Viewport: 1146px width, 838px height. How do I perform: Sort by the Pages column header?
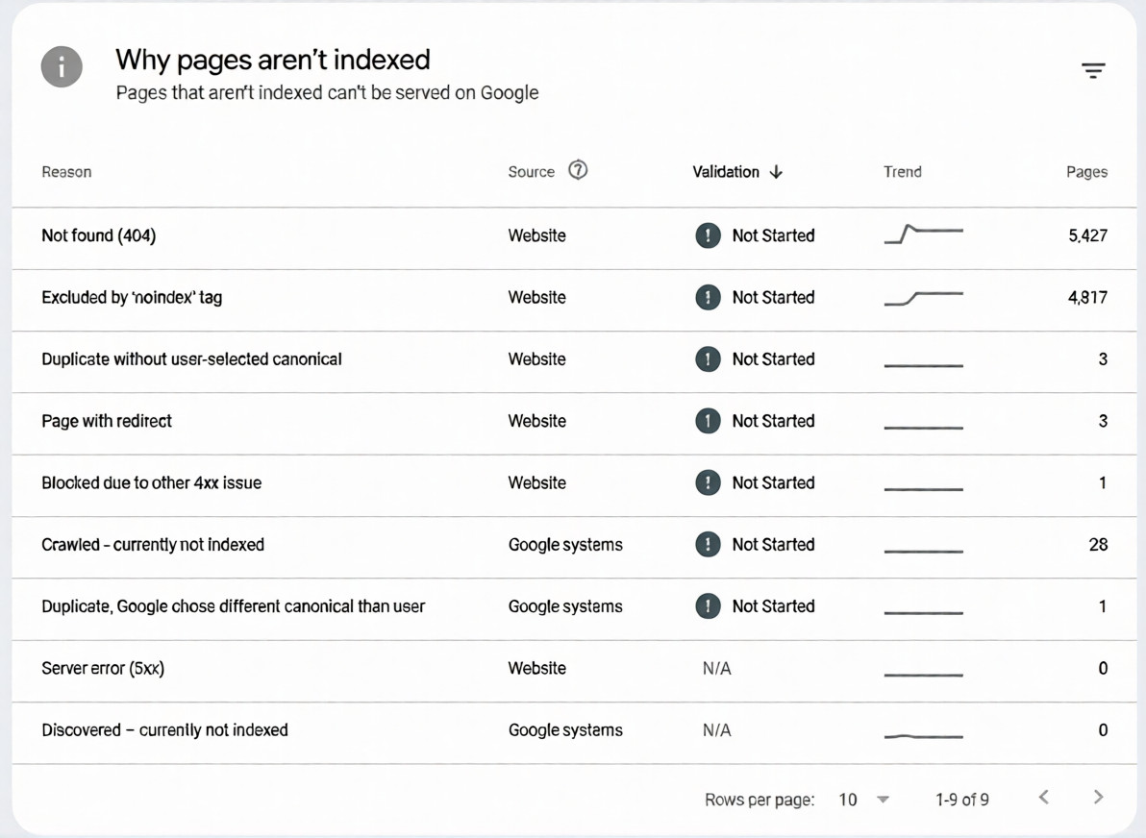(x=1086, y=171)
